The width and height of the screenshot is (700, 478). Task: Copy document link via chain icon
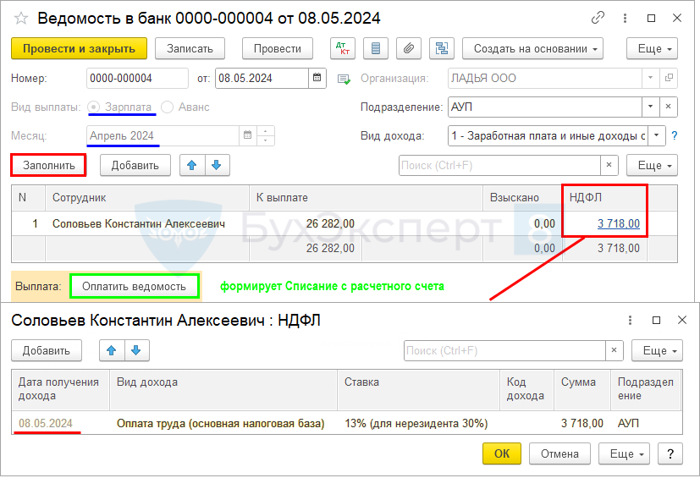pyautogui.click(x=598, y=18)
